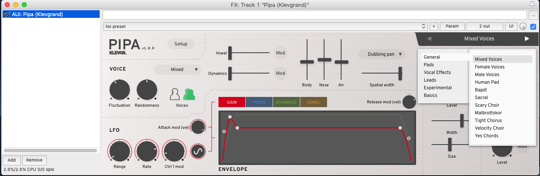Viewport: 540px width, 176px height.
Task: Select the GAIN envelope tab
Action: [232, 102]
